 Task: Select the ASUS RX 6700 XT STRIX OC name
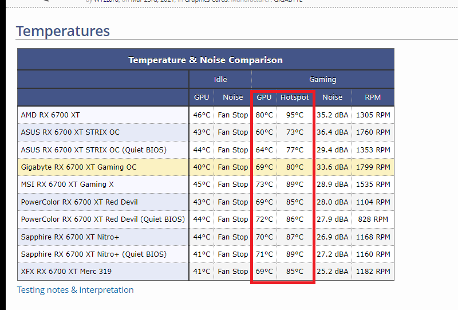pos(70,132)
